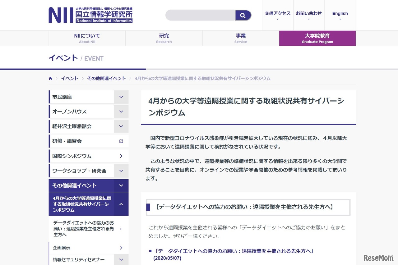398x265 pixels.
Task: Open the NIIについて menu
Action: (87, 38)
